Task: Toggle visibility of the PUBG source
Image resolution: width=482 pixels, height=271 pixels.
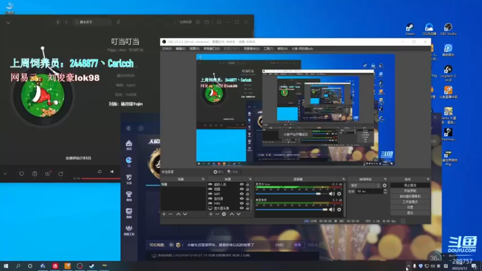Action: click(242, 204)
